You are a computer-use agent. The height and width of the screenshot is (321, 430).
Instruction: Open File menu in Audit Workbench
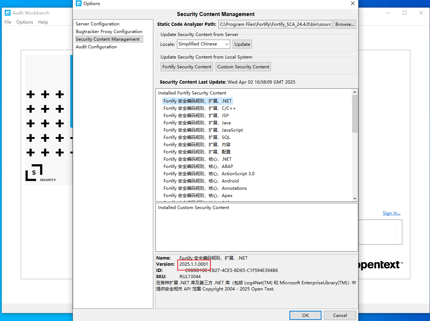point(8,22)
